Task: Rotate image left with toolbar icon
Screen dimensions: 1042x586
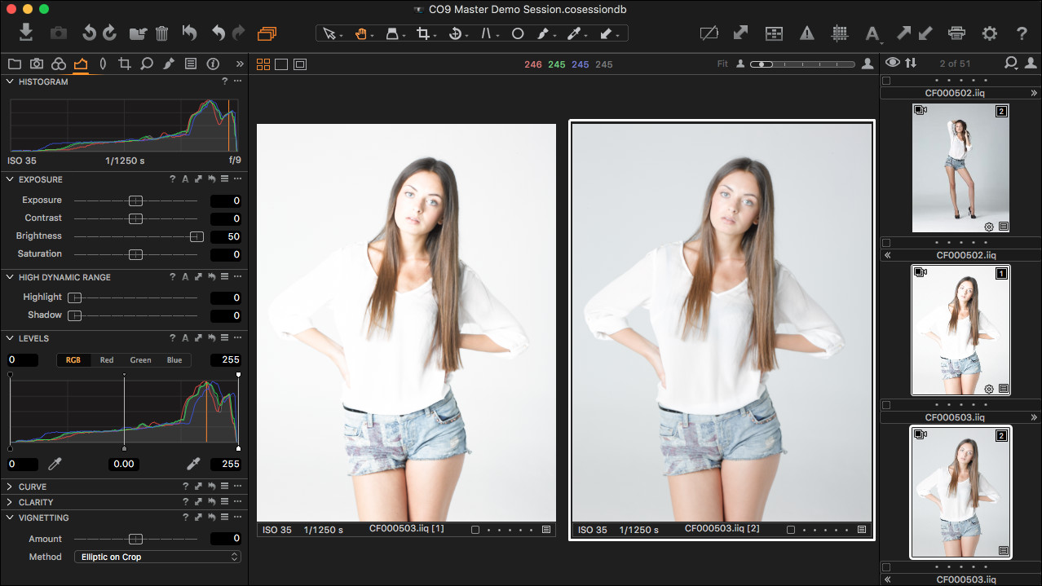Action: pos(89,33)
